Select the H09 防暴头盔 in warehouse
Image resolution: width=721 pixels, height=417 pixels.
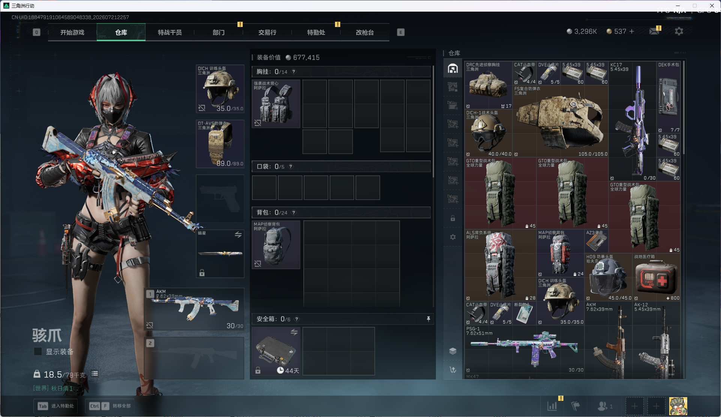pyautogui.click(x=608, y=277)
